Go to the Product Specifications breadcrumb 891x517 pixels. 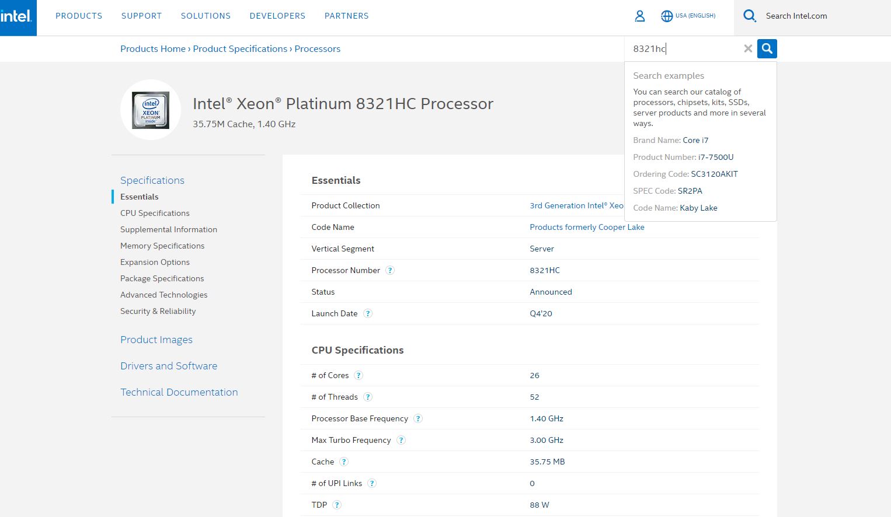click(240, 49)
